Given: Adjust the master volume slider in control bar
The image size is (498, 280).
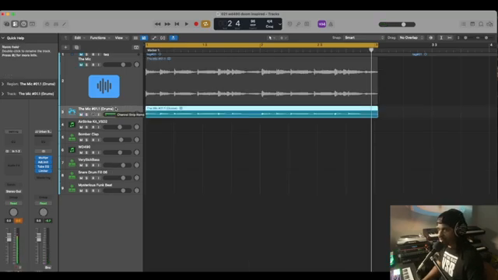Looking at the screenshot, I should coord(397,24).
